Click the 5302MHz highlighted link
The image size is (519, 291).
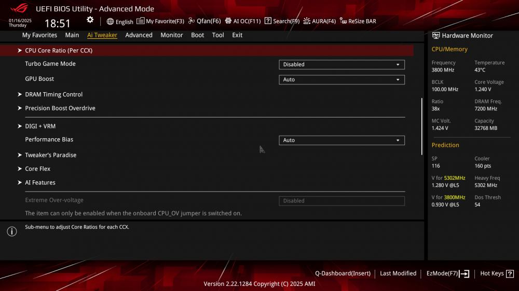point(455,178)
